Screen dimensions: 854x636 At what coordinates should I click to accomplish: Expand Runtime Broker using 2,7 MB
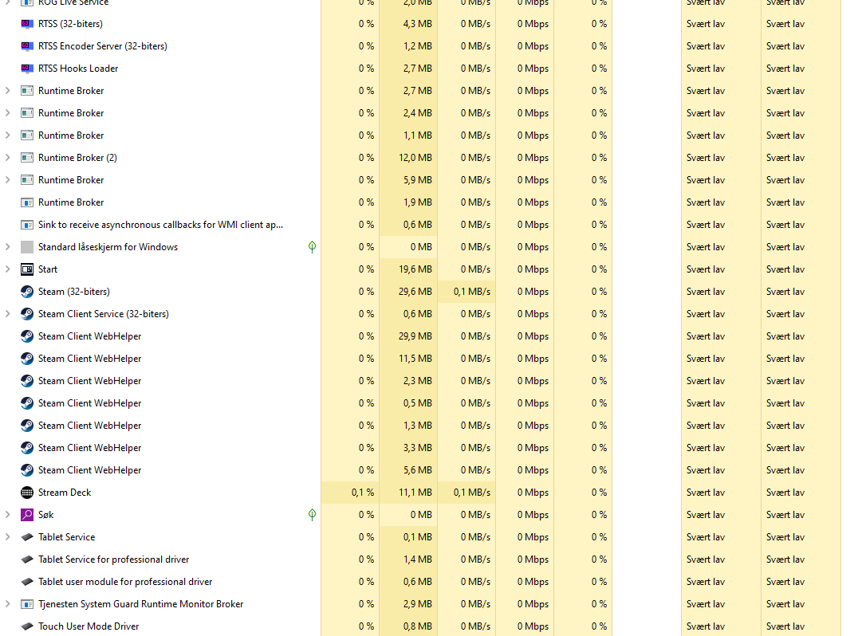(8, 91)
